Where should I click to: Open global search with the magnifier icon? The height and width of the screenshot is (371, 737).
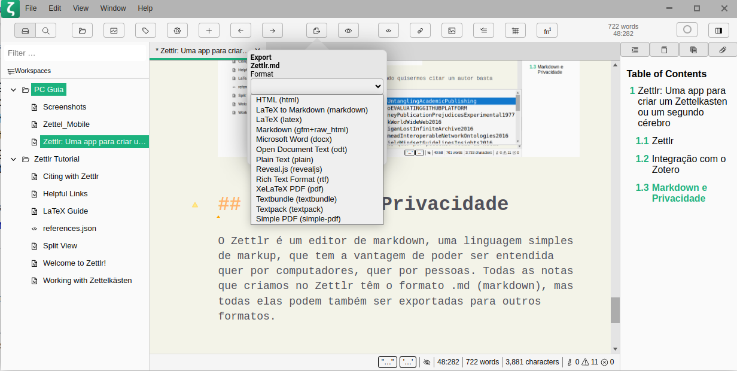46,30
